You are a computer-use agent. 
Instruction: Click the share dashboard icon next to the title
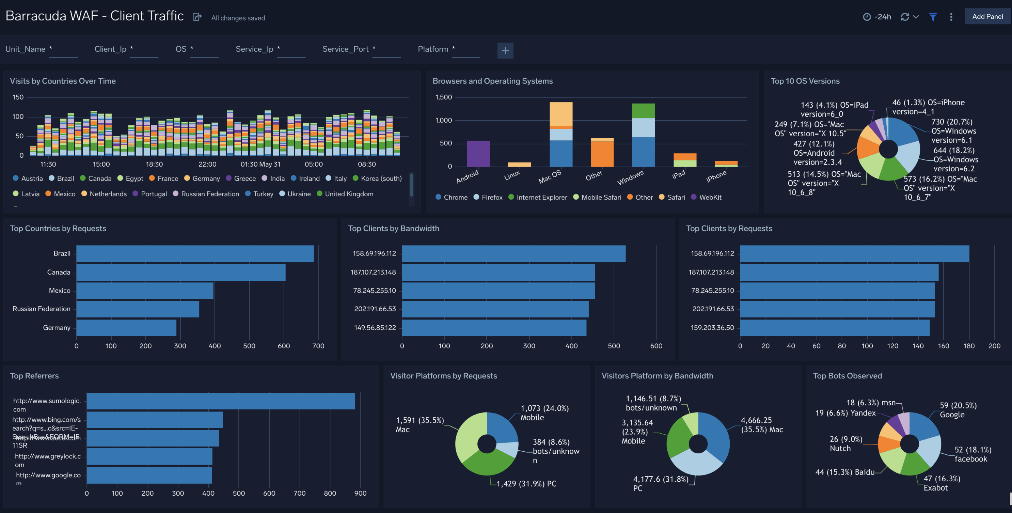[197, 16]
